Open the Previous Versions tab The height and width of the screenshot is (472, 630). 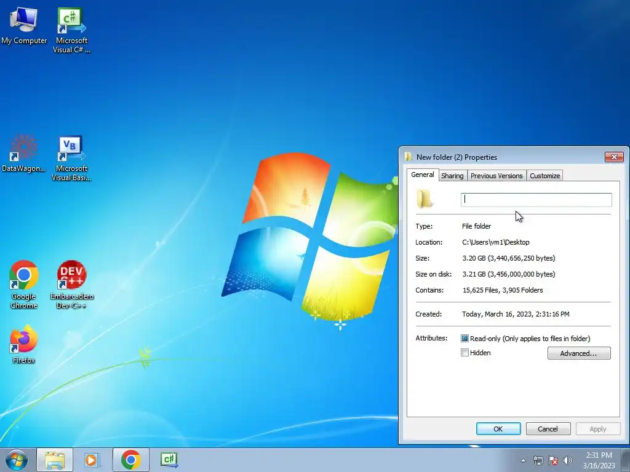pyautogui.click(x=496, y=176)
